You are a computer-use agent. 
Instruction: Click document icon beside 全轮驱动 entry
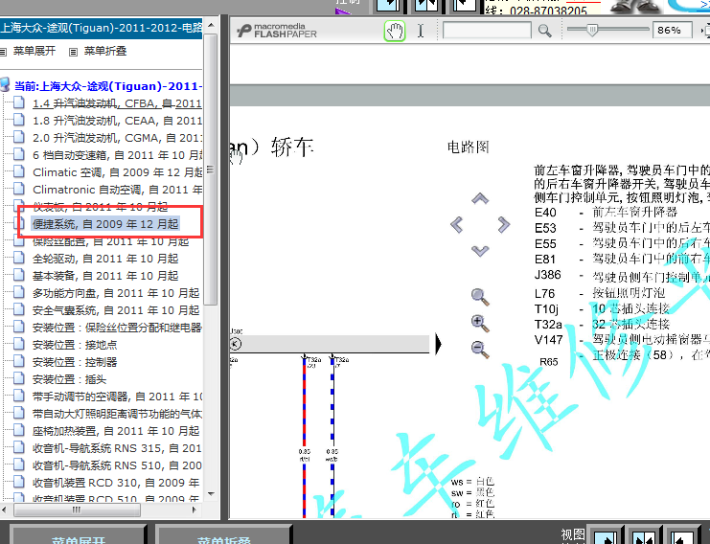pyautogui.click(x=19, y=258)
